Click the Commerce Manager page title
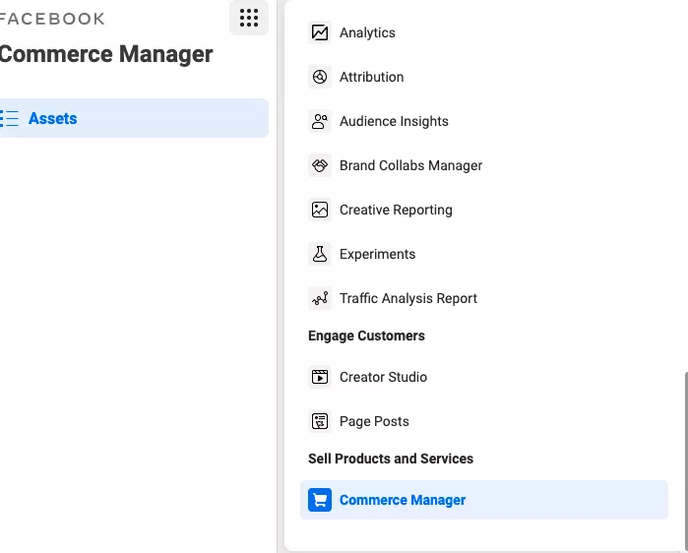The height and width of the screenshot is (553, 688). (x=105, y=54)
